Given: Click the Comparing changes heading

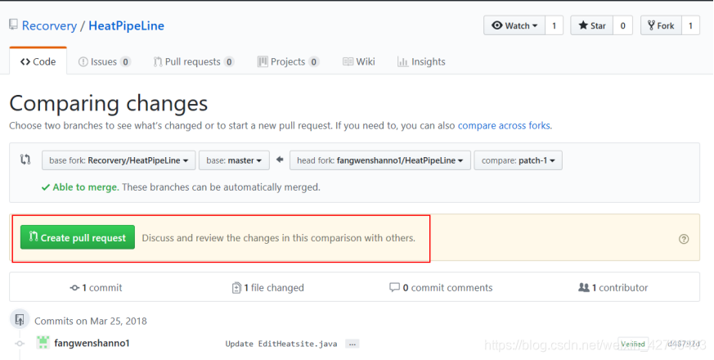Looking at the screenshot, I should 109,103.
